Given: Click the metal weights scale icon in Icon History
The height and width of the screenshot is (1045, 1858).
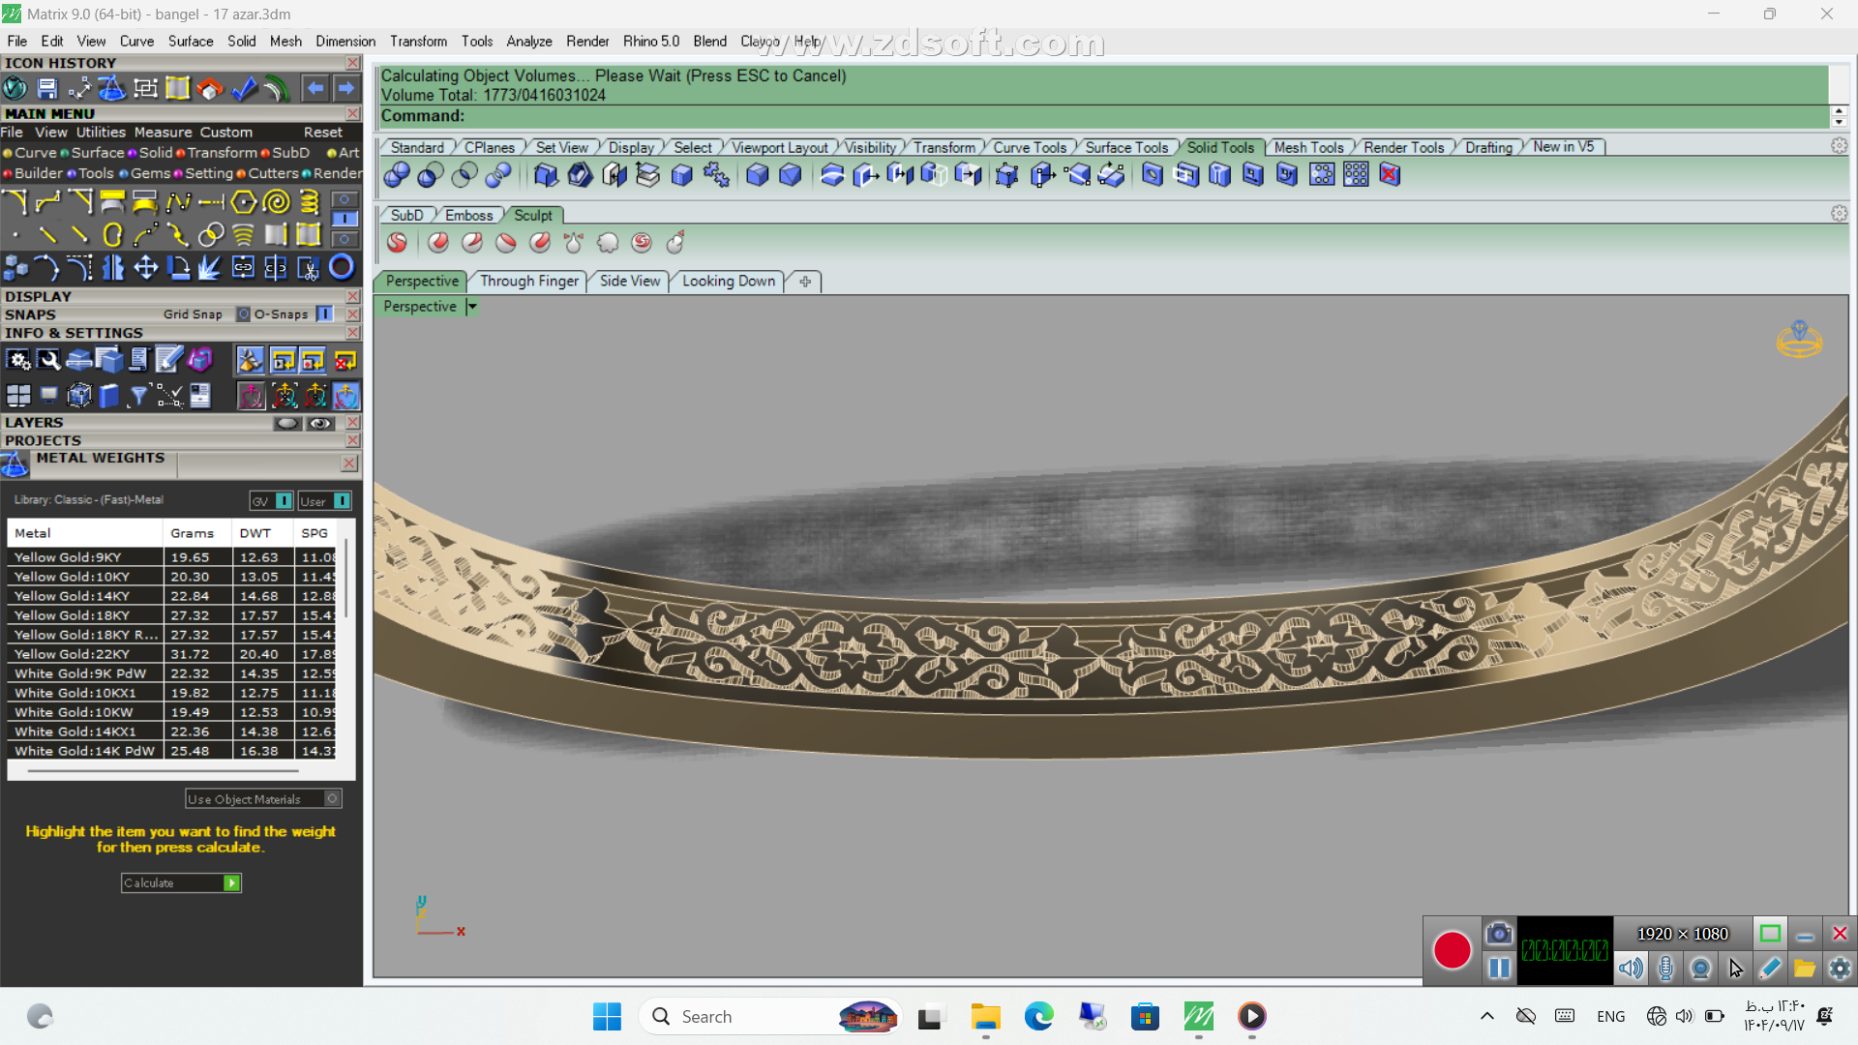Looking at the screenshot, I should (x=112, y=89).
